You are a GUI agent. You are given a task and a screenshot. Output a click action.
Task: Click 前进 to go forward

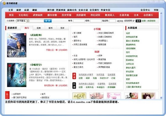[19, 10]
